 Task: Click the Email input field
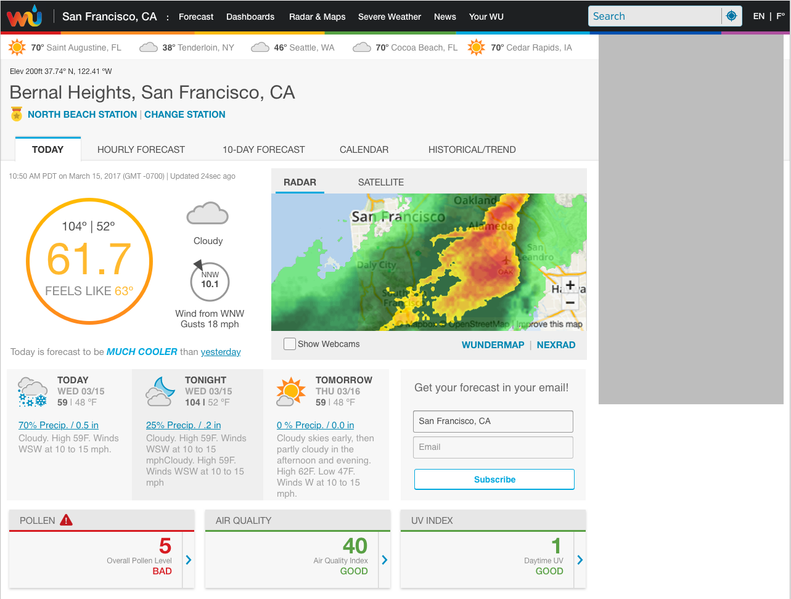493,447
